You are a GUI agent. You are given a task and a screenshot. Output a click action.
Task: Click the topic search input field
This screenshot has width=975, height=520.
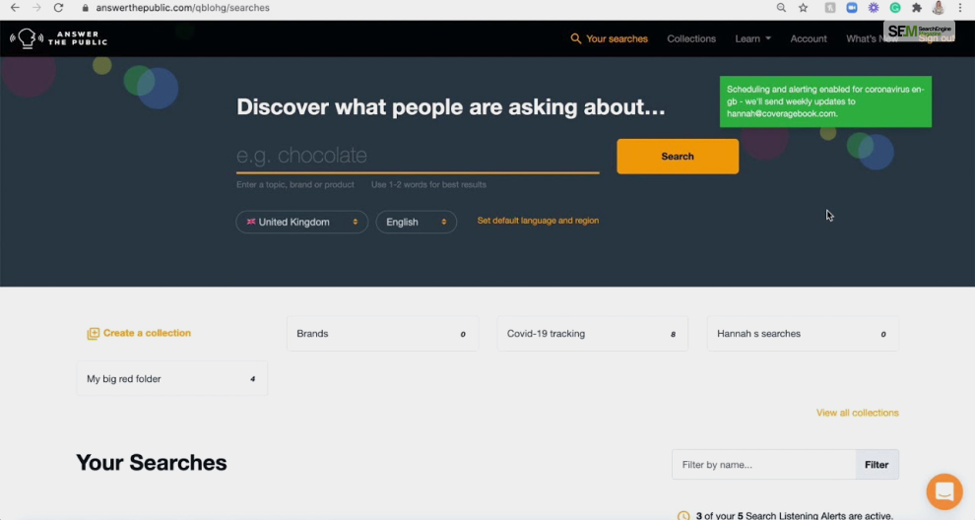coord(418,156)
